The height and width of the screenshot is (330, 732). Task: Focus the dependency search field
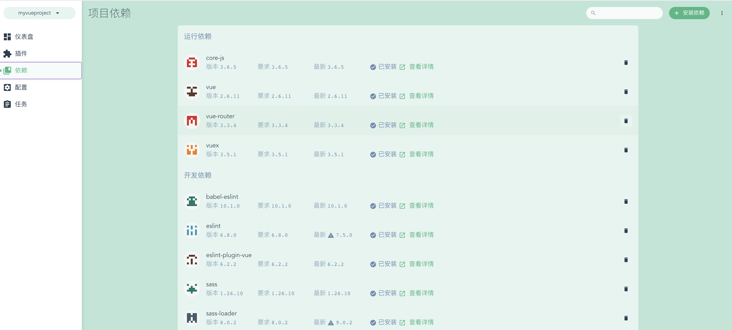(624, 13)
